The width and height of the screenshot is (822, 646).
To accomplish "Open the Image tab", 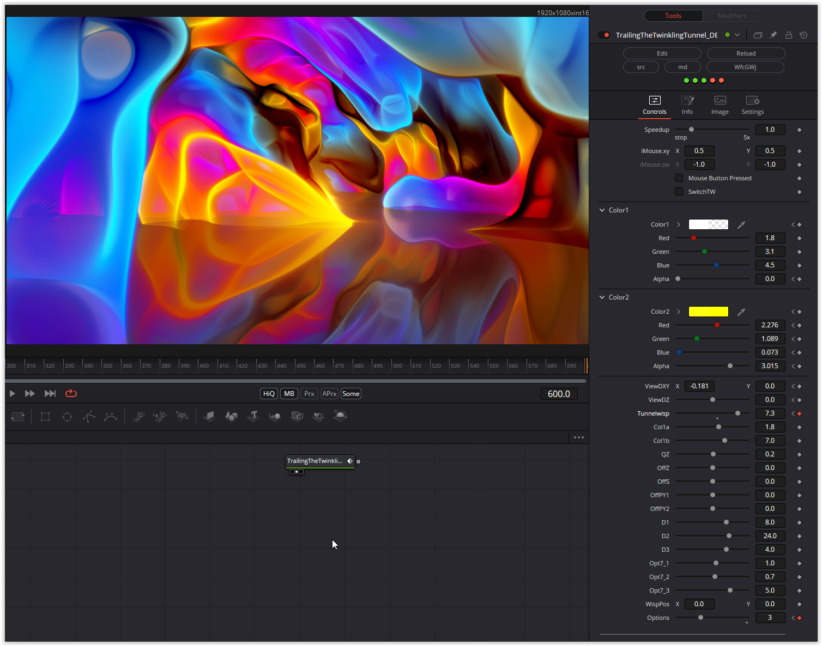I will [x=720, y=106].
